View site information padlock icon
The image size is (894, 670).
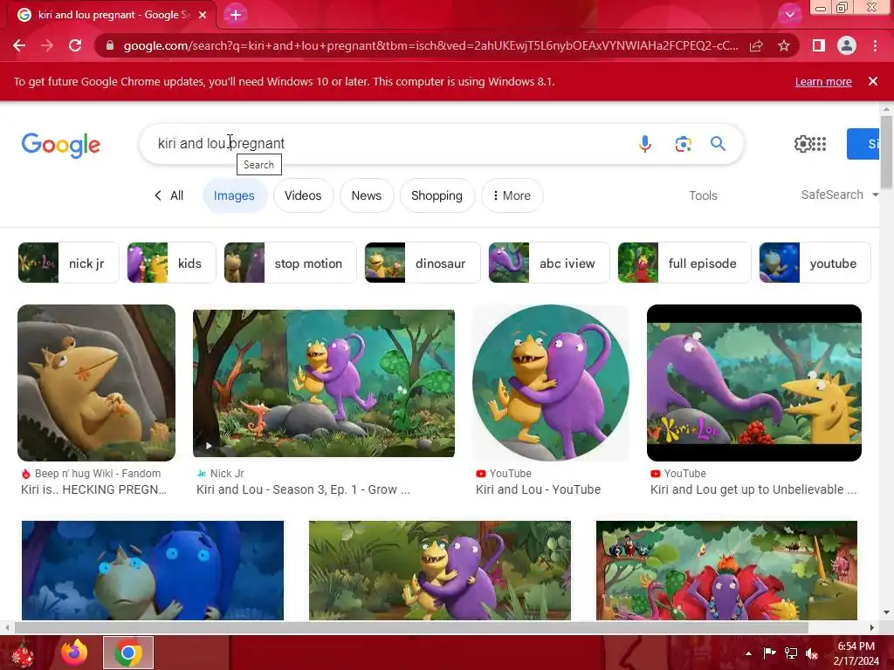point(110,45)
